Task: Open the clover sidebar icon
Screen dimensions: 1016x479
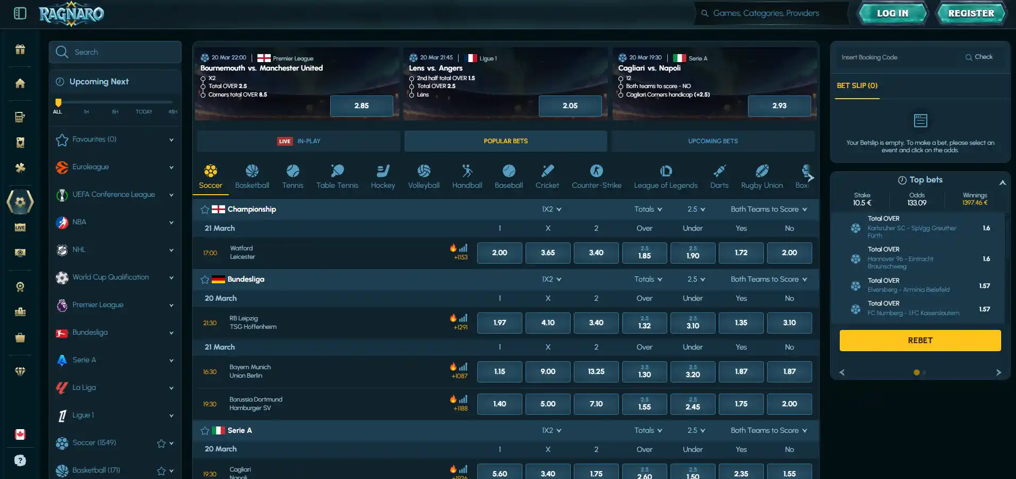Action: tap(20, 168)
